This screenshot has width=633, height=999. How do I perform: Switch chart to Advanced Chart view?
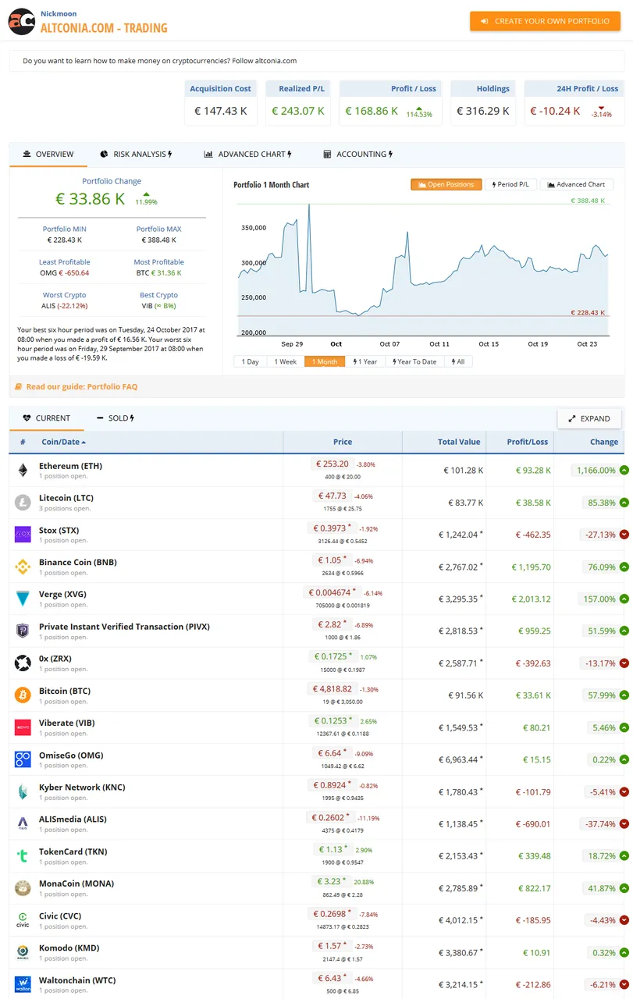[576, 184]
